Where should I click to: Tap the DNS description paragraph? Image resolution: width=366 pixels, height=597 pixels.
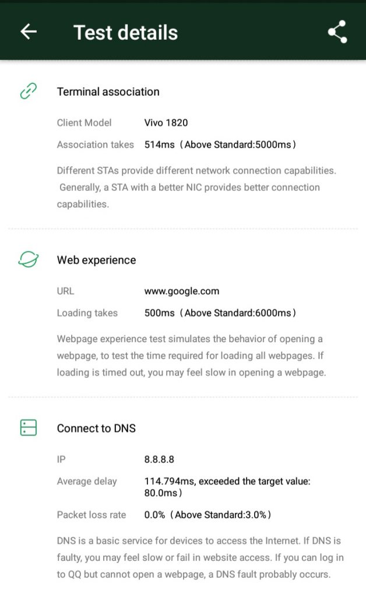(199, 557)
